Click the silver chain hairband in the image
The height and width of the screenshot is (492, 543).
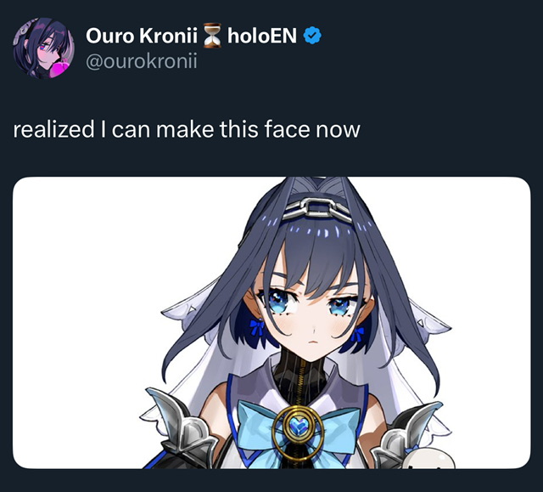click(x=316, y=209)
